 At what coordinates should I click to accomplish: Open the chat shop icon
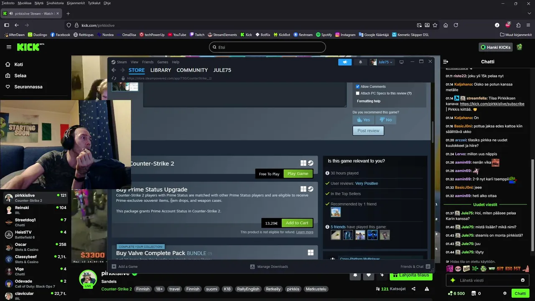coord(474,293)
